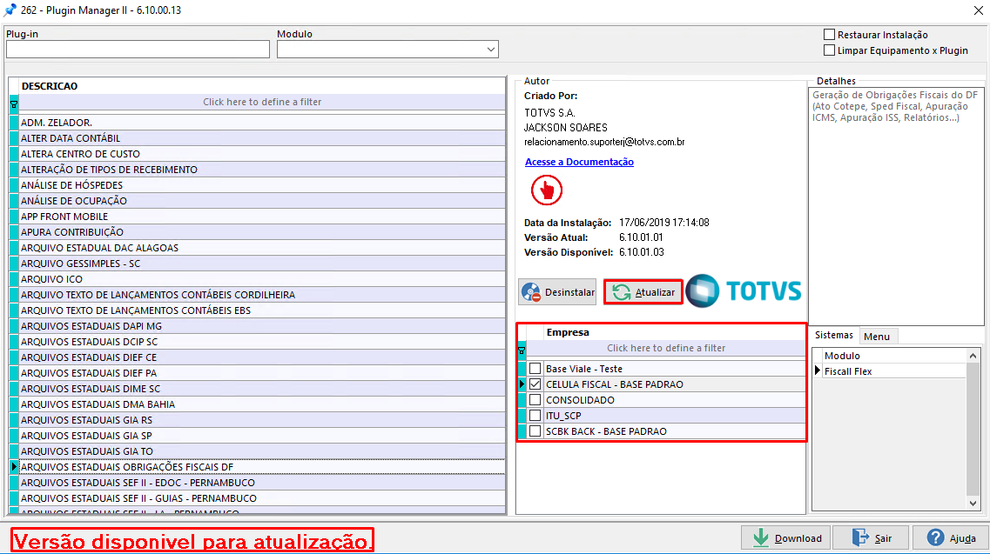This screenshot has height=554, width=990.
Task: Click the Plug-in search field
Action: point(138,50)
